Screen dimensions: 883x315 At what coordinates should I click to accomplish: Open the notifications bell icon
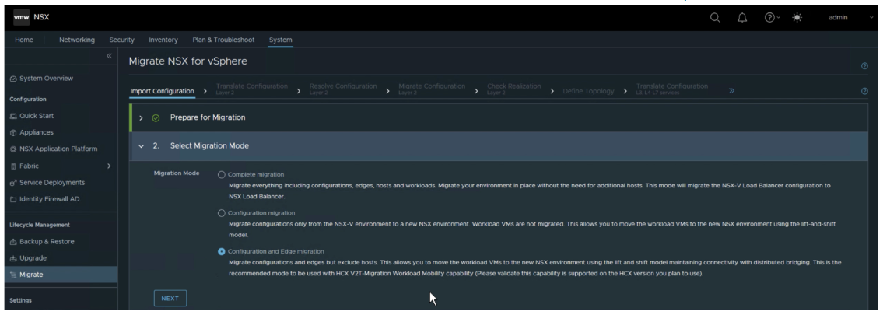coord(742,17)
